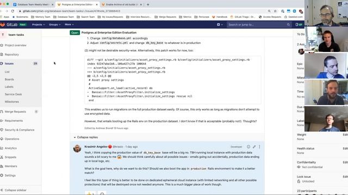
Task: Open My Issues/Requests bookmark folder
Action: 110,17
